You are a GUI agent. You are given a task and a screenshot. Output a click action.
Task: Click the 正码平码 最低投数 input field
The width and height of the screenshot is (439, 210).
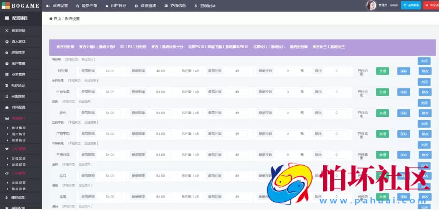coord(288,134)
